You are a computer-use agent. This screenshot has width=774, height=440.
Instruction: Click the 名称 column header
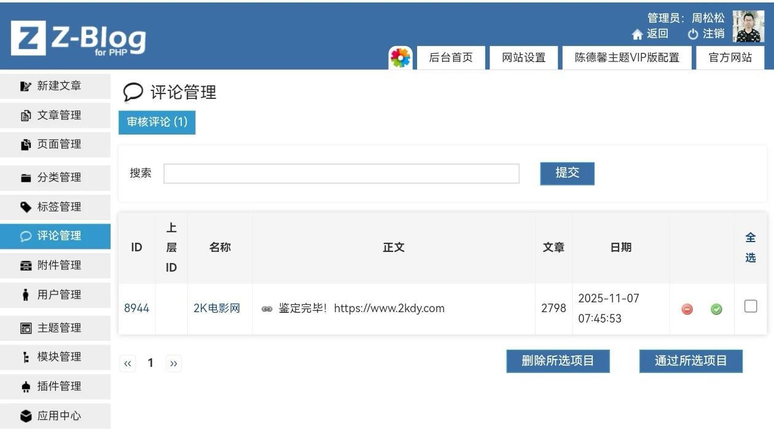(x=220, y=248)
